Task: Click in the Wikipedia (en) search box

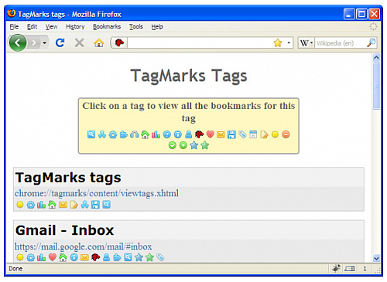Action: pos(340,43)
